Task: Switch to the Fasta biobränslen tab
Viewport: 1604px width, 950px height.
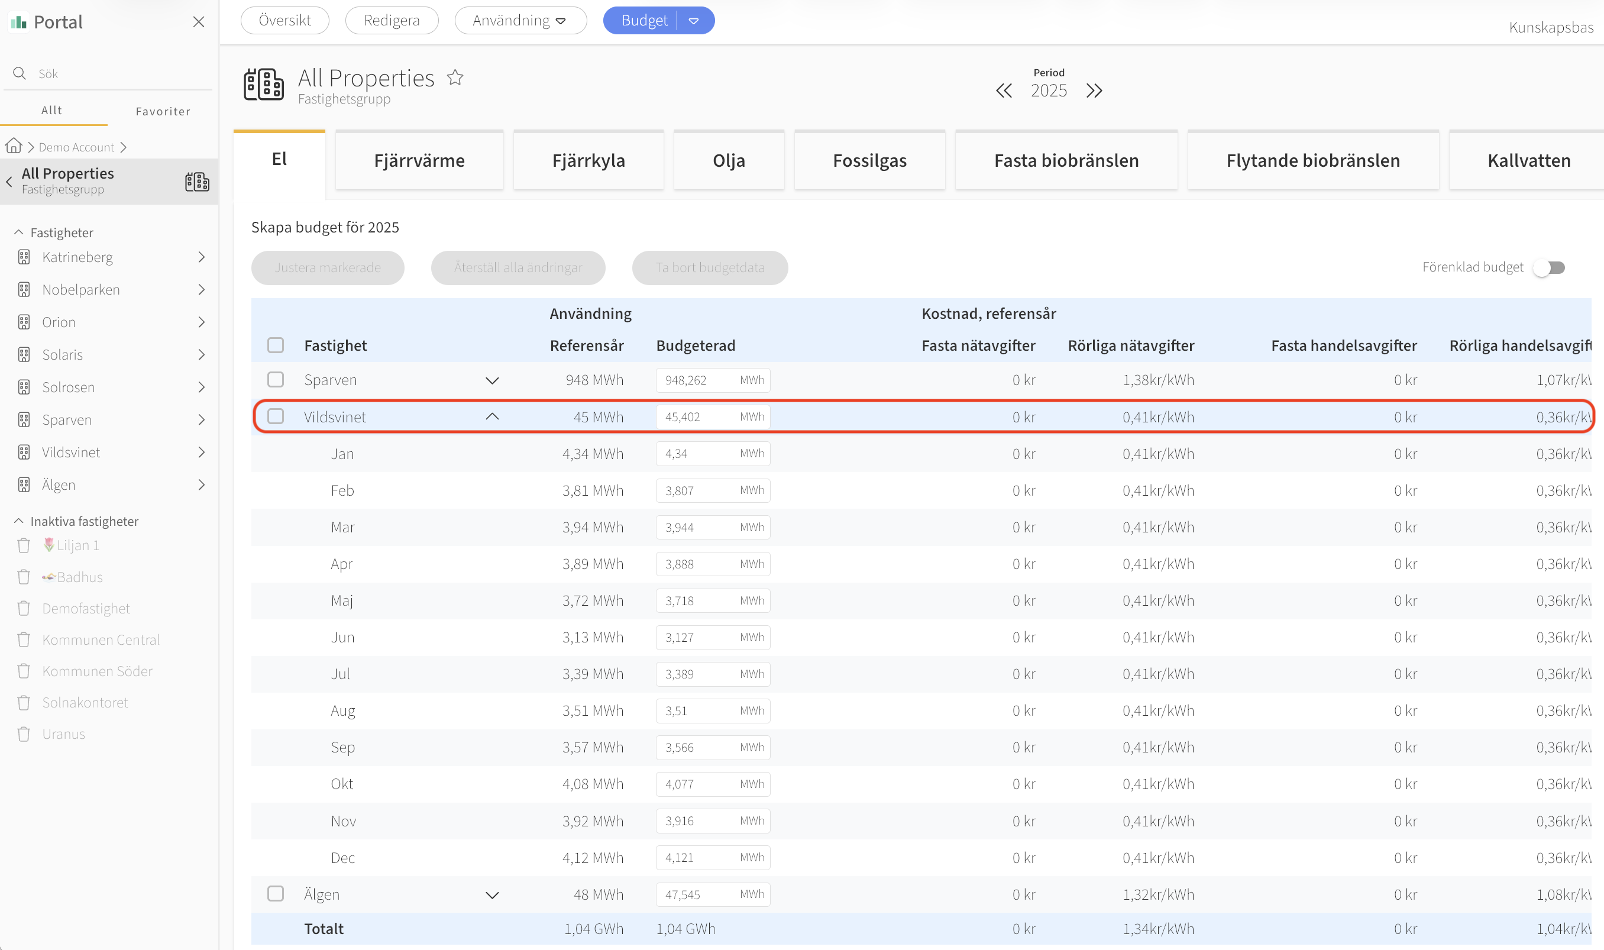Action: coord(1066,160)
